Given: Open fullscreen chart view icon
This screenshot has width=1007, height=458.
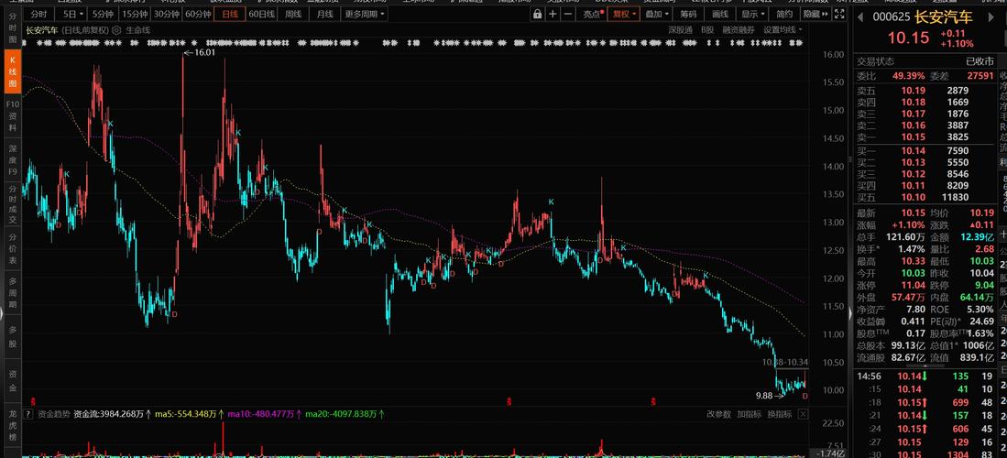Looking at the screenshot, I should click(840, 14).
